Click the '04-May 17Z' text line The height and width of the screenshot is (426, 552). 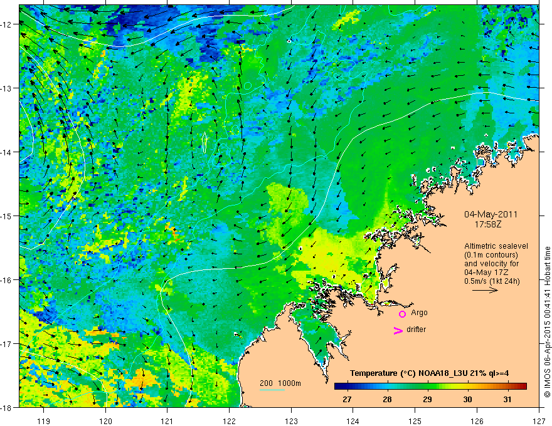click(486, 273)
